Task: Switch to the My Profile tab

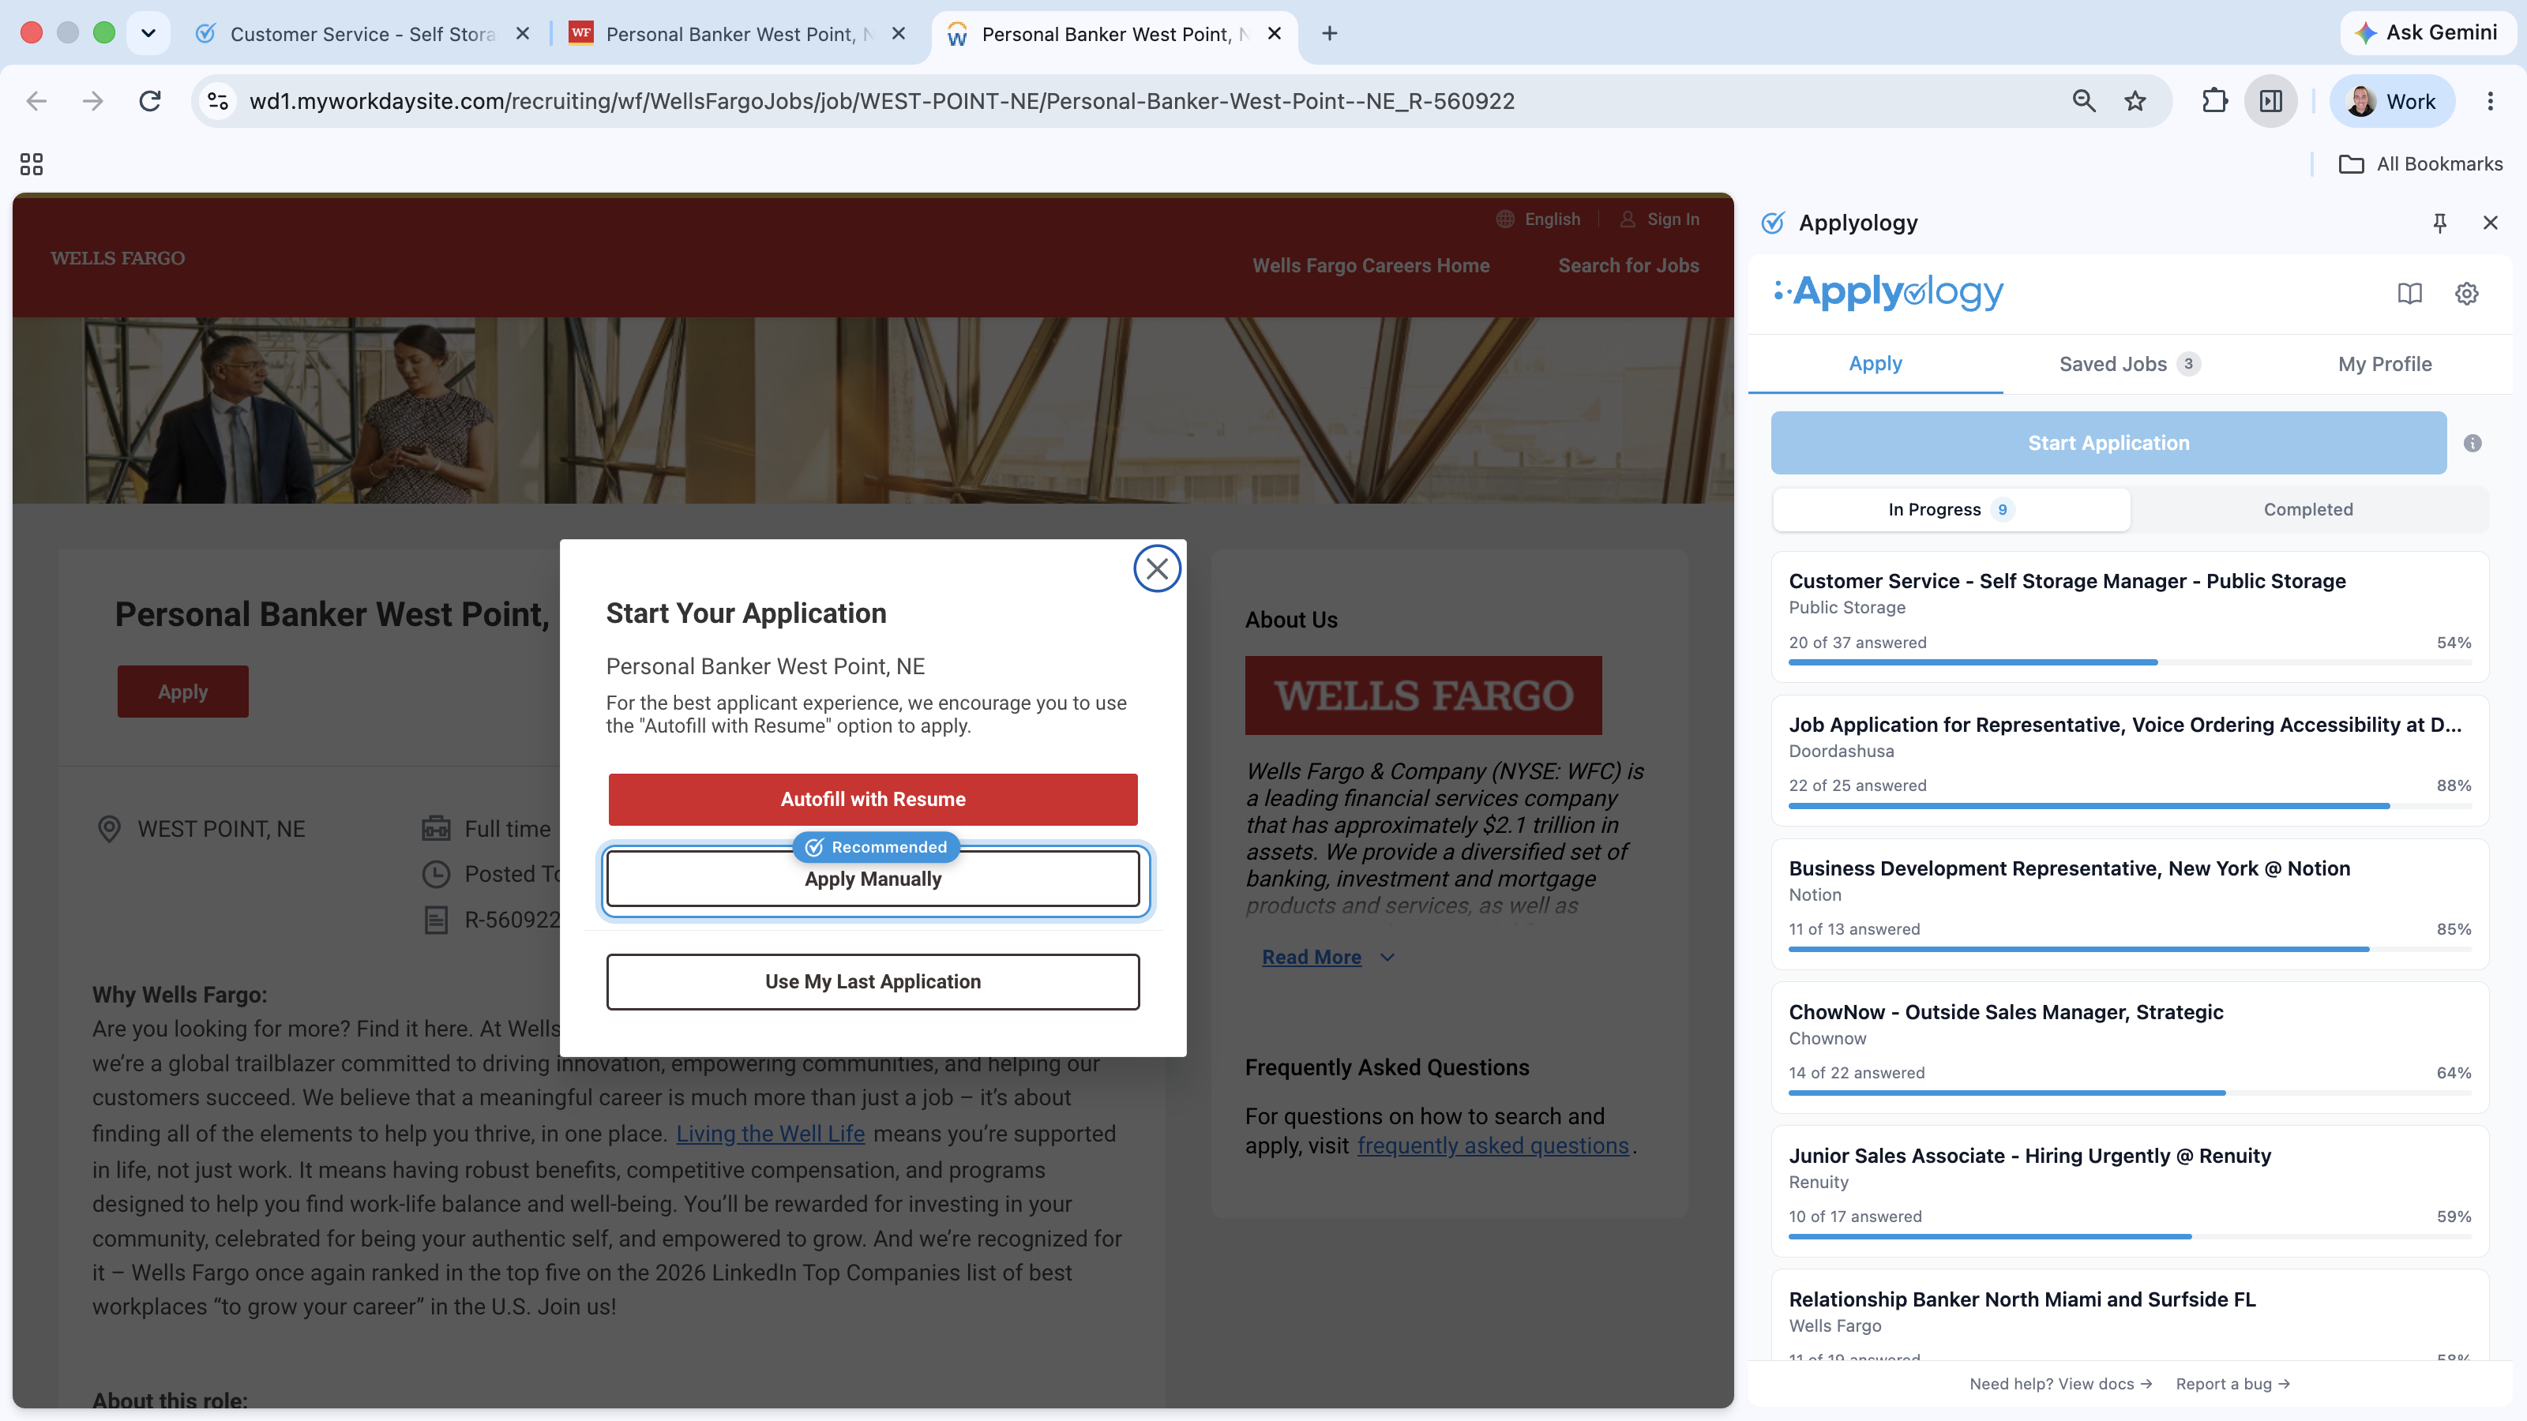Action: [x=2385, y=364]
